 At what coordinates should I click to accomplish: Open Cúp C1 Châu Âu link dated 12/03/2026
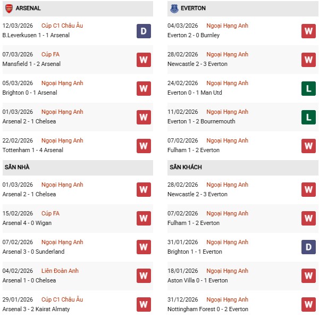pyautogui.click(x=62, y=26)
